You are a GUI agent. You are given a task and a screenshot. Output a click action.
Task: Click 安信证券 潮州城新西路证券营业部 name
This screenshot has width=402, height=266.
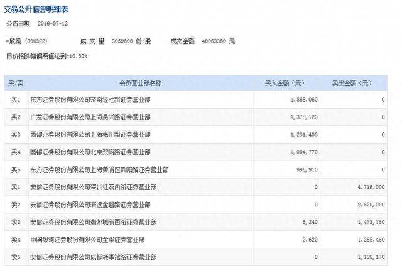[x=94, y=222]
